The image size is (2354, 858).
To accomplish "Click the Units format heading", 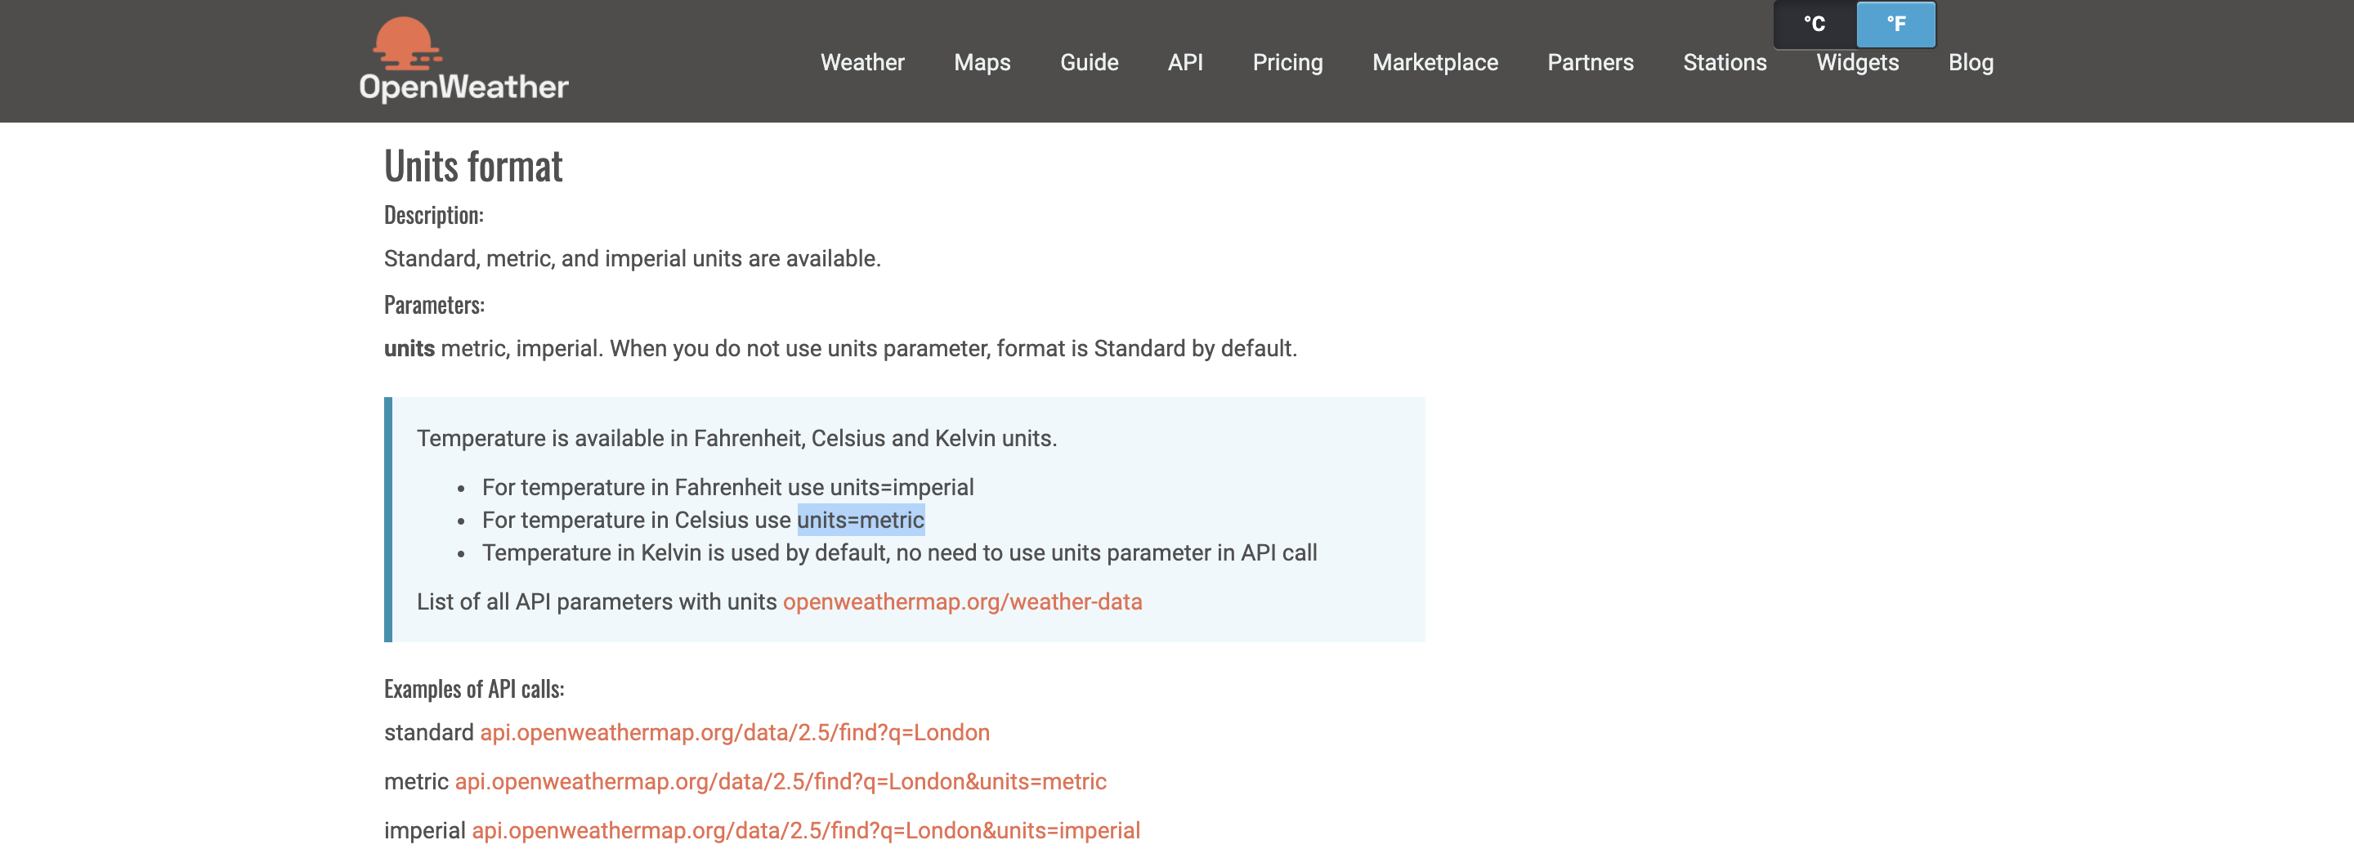I will (473, 167).
